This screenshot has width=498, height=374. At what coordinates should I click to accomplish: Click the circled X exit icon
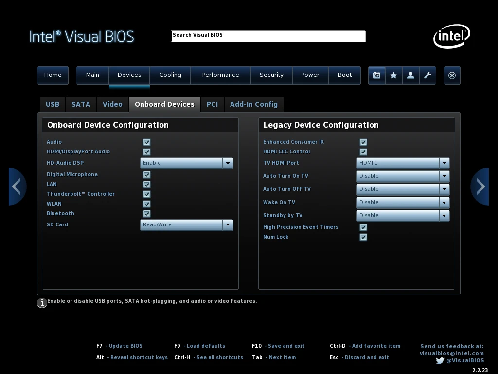point(452,75)
